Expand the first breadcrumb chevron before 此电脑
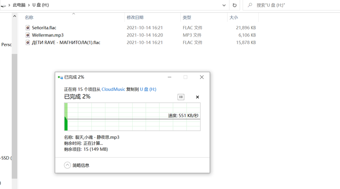 [9, 5]
